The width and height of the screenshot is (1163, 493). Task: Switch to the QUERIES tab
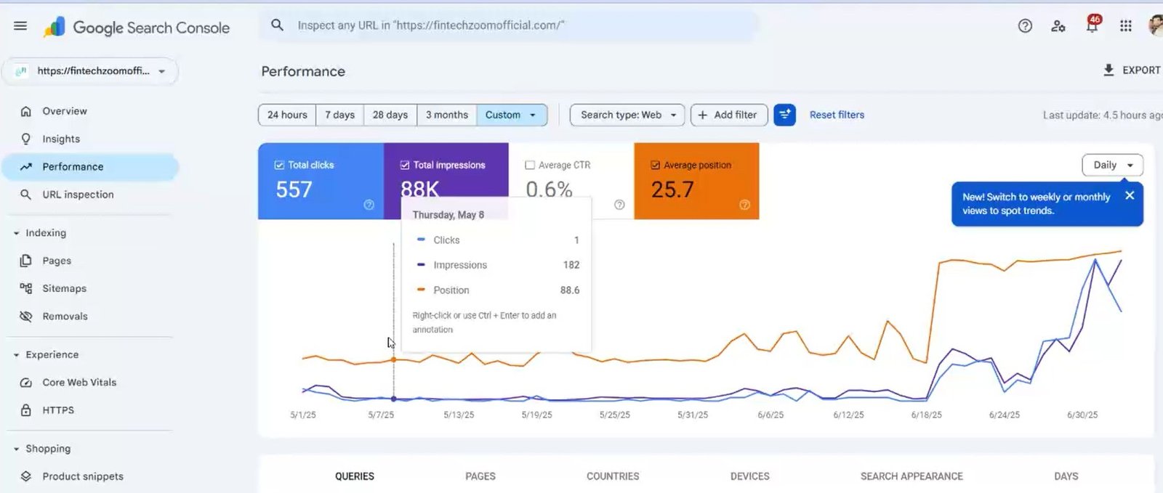[x=355, y=476]
